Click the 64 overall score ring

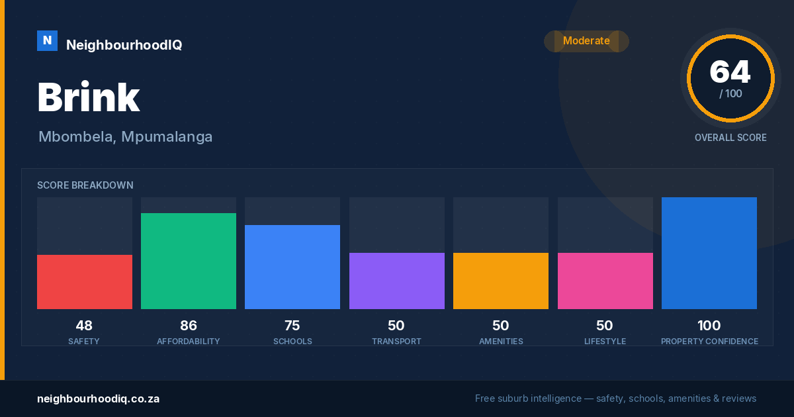pyautogui.click(x=730, y=78)
